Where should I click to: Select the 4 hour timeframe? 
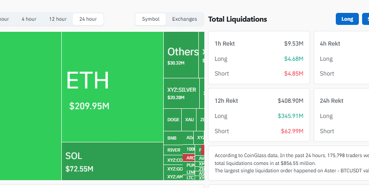29,19
